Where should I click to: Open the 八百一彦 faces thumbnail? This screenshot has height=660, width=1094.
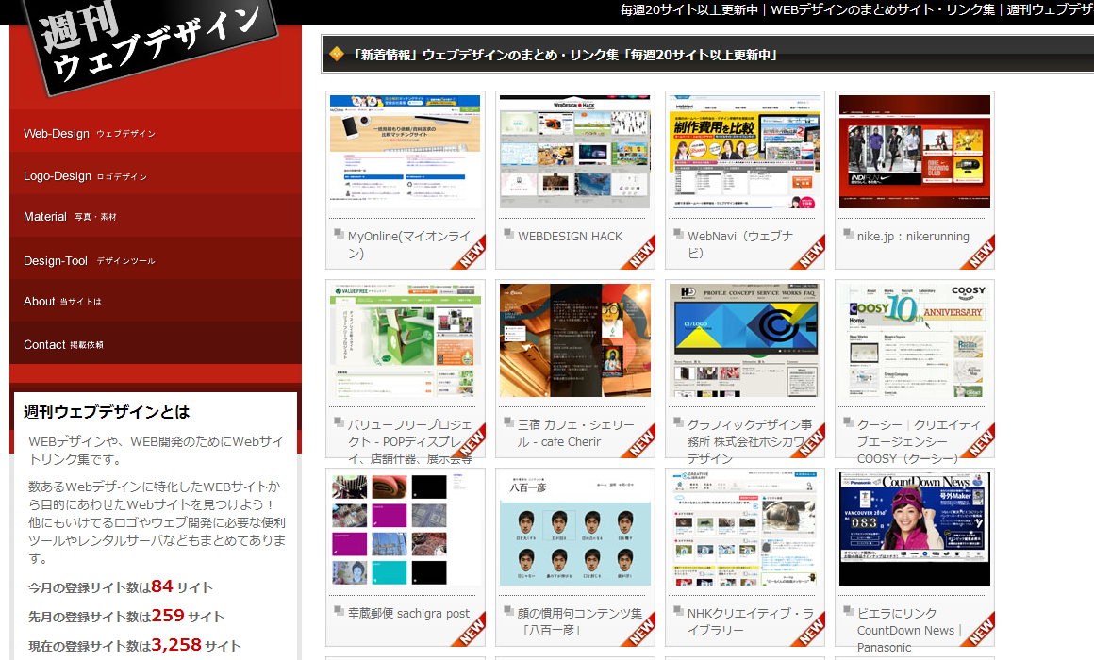tap(575, 529)
